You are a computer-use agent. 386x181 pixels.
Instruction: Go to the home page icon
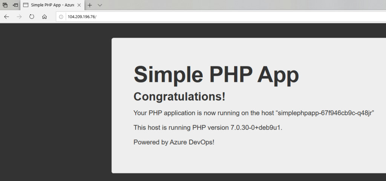click(44, 17)
